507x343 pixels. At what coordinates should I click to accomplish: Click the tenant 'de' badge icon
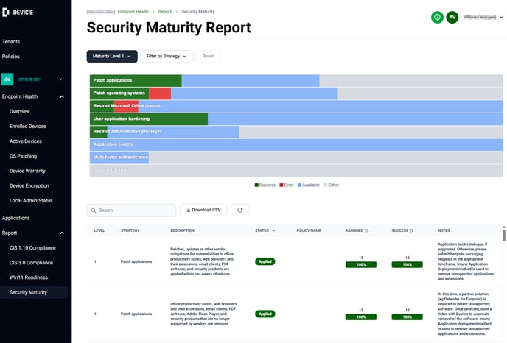(x=7, y=79)
